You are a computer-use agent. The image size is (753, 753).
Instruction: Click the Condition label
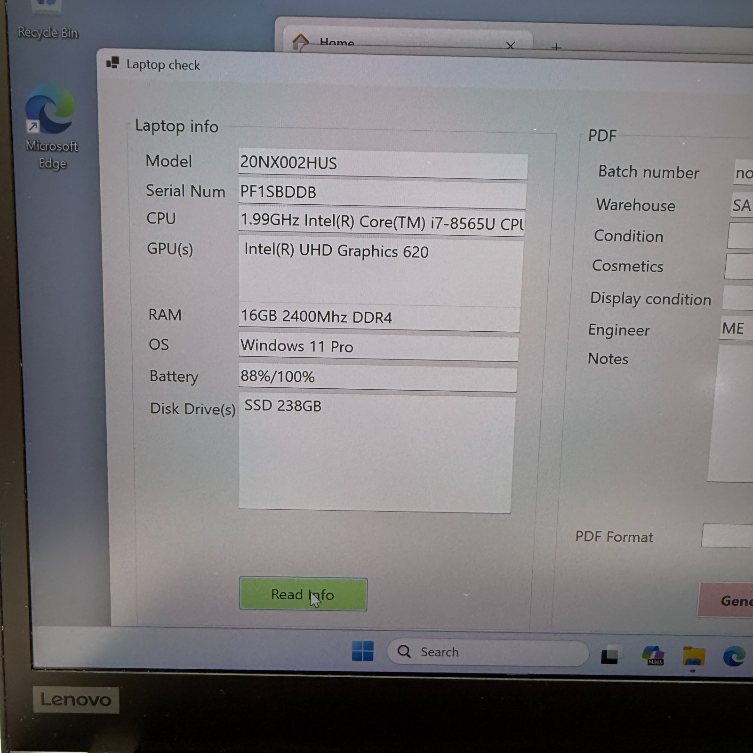(628, 236)
